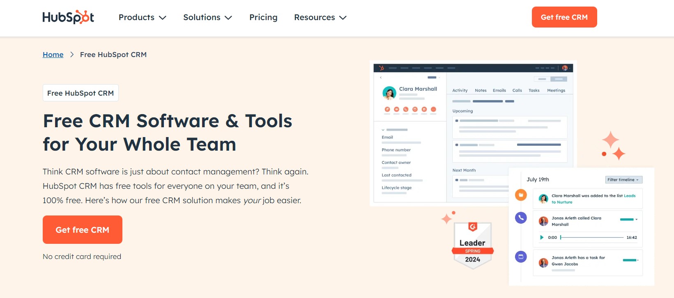674x298 pixels.
Task: Click the header Get free CRM button
Action: click(564, 17)
